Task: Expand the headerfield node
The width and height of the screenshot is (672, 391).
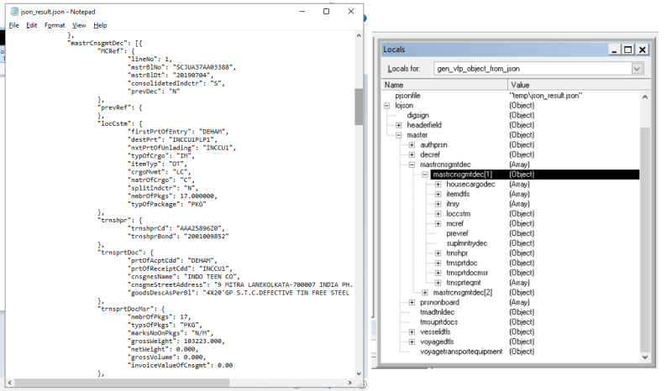Action: pos(398,125)
